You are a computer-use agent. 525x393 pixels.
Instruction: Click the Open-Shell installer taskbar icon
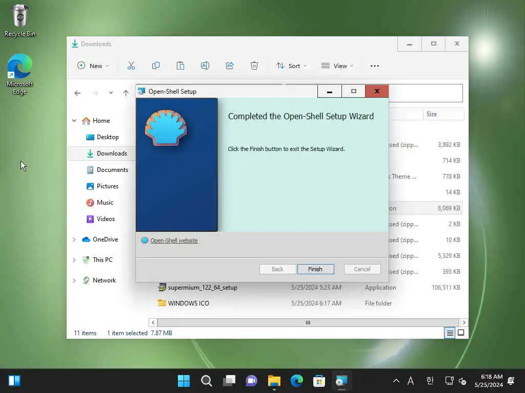coord(341,381)
